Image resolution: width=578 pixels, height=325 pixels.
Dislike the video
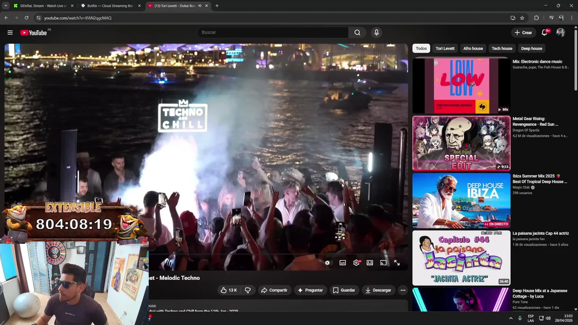click(x=247, y=290)
